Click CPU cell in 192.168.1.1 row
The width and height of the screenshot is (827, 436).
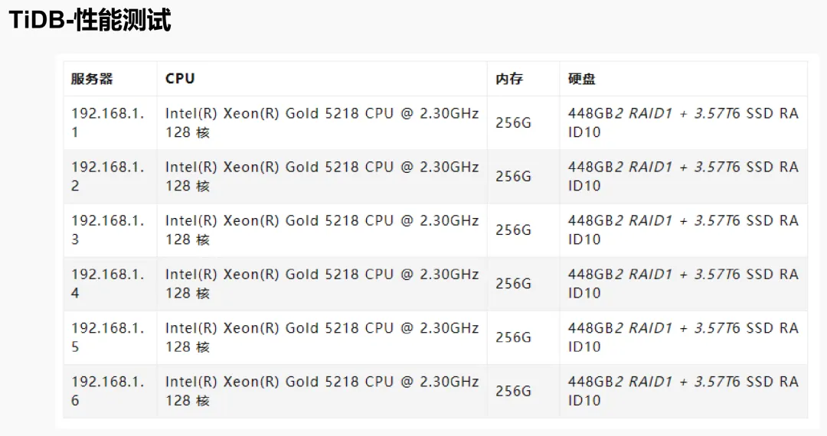pos(322,122)
